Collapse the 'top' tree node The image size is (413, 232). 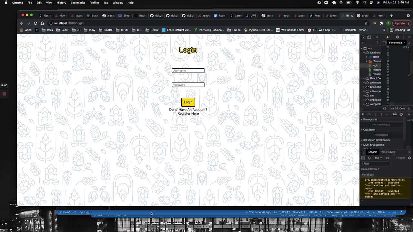point(362,48)
